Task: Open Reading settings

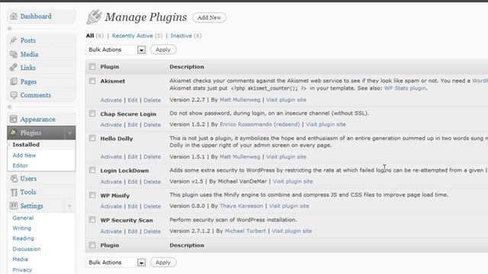Action: [x=23, y=238]
